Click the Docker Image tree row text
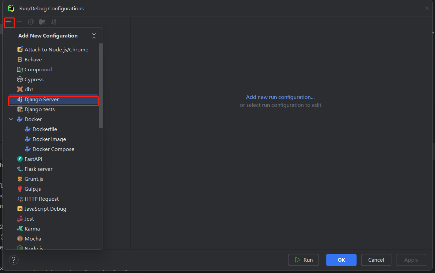 click(x=49, y=139)
